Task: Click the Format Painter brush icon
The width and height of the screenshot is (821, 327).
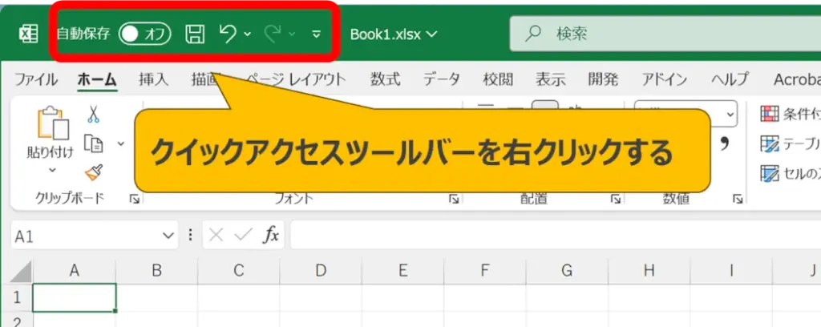Action: click(x=94, y=172)
